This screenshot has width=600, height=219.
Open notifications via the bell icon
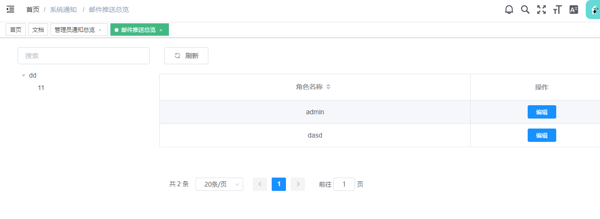(x=509, y=10)
